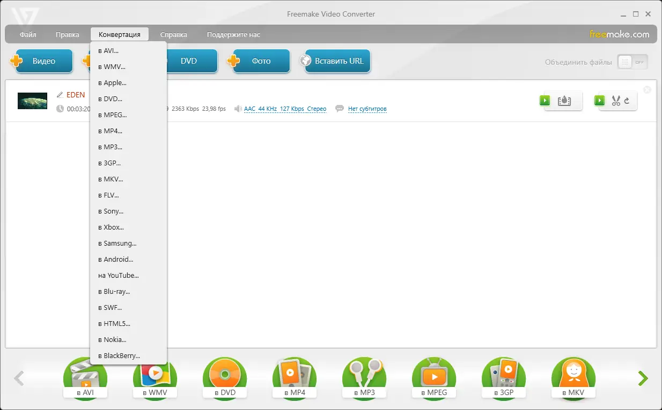Screen dimensions: 662x410
Task: Open the Файл menu
Action: [x=27, y=34]
